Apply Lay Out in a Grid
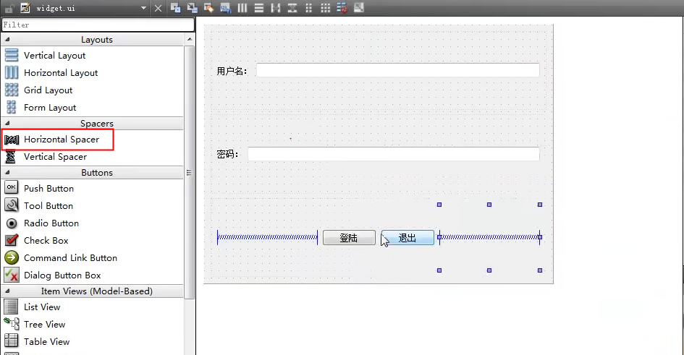Viewport: 684px width, 355px height. click(x=326, y=8)
